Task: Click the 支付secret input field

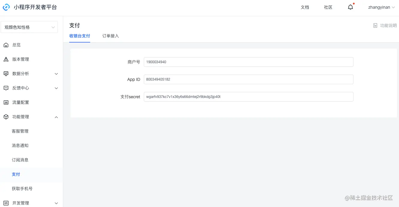Action: [249, 97]
